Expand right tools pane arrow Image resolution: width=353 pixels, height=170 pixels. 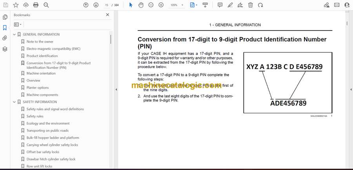click(351, 89)
